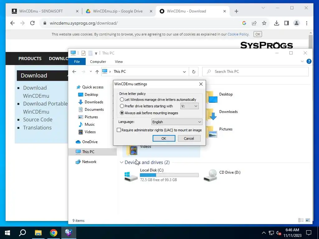Open PRODUCTS menu on SysProgs site

30,59
